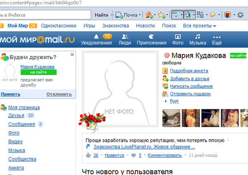Viewport: 248px width, 175px height.
Task: Accept friendship with Принять
Action: tap(10, 94)
